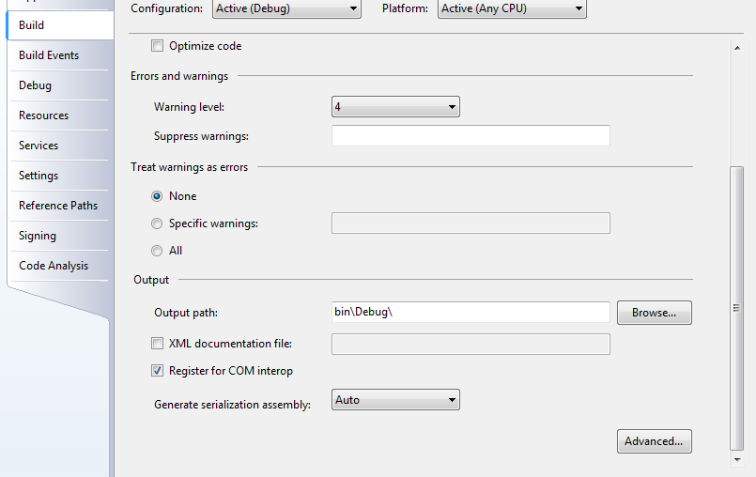Image resolution: width=756 pixels, height=477 pixels.
Task: Click the scrollbar up arrow
Action: [737, 48]
